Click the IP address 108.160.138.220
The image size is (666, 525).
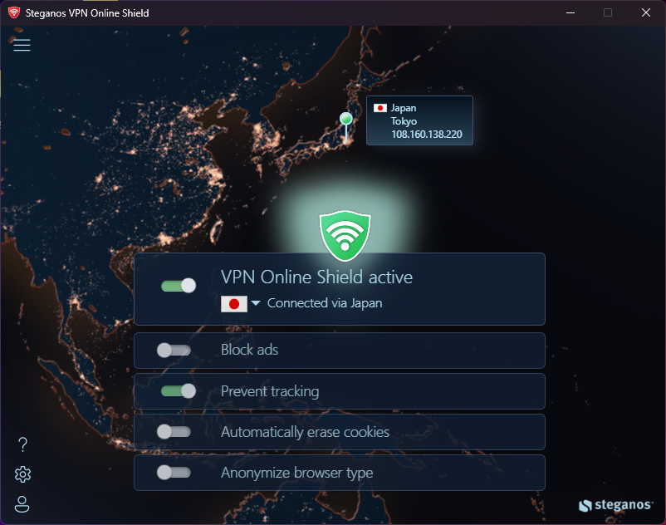tap(427, 135)
